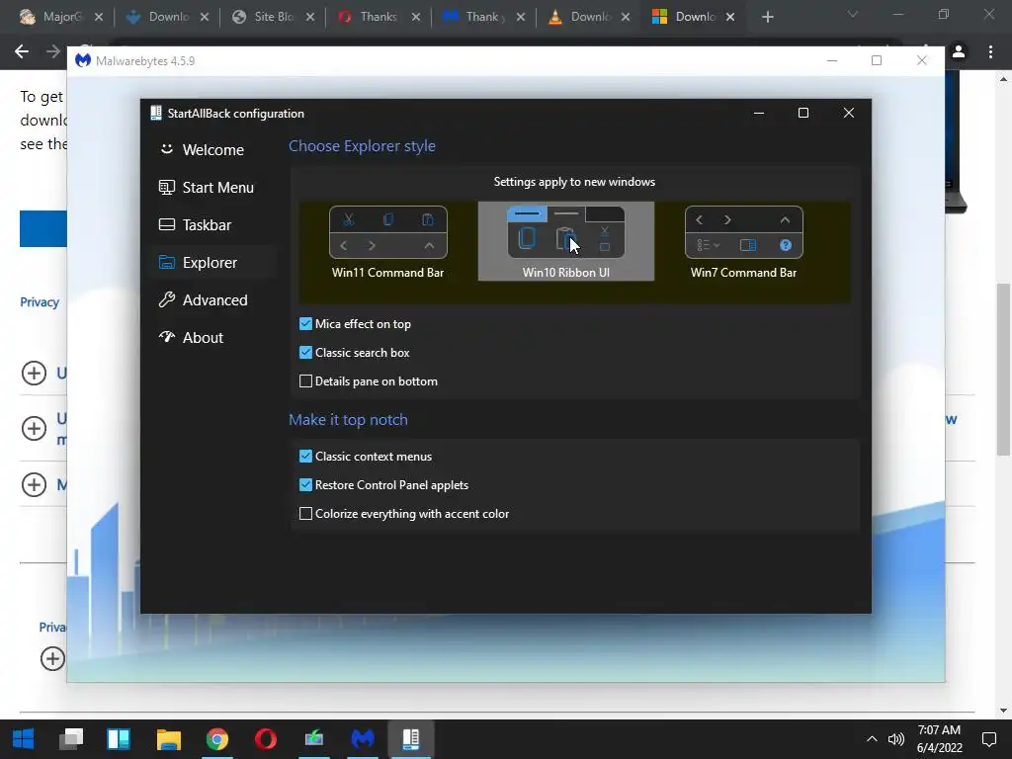Uncheck Classic search box option
The image size is (1012, 759).
(x=306, y=353)
